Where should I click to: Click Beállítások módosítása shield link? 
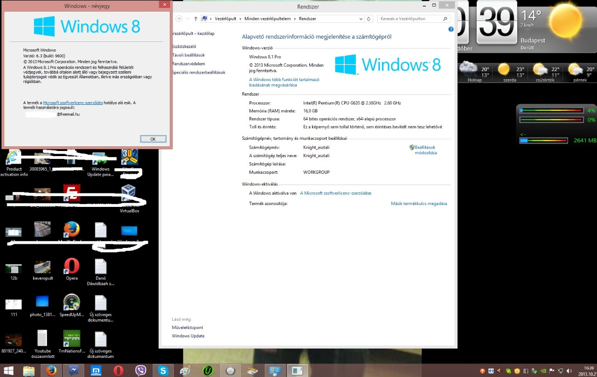pyautogui.click(x=423, y=150)
